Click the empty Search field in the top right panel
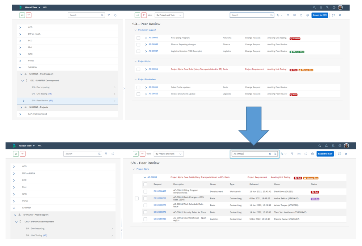The width and height of the screenshot is (362, 246). (252, 15)
